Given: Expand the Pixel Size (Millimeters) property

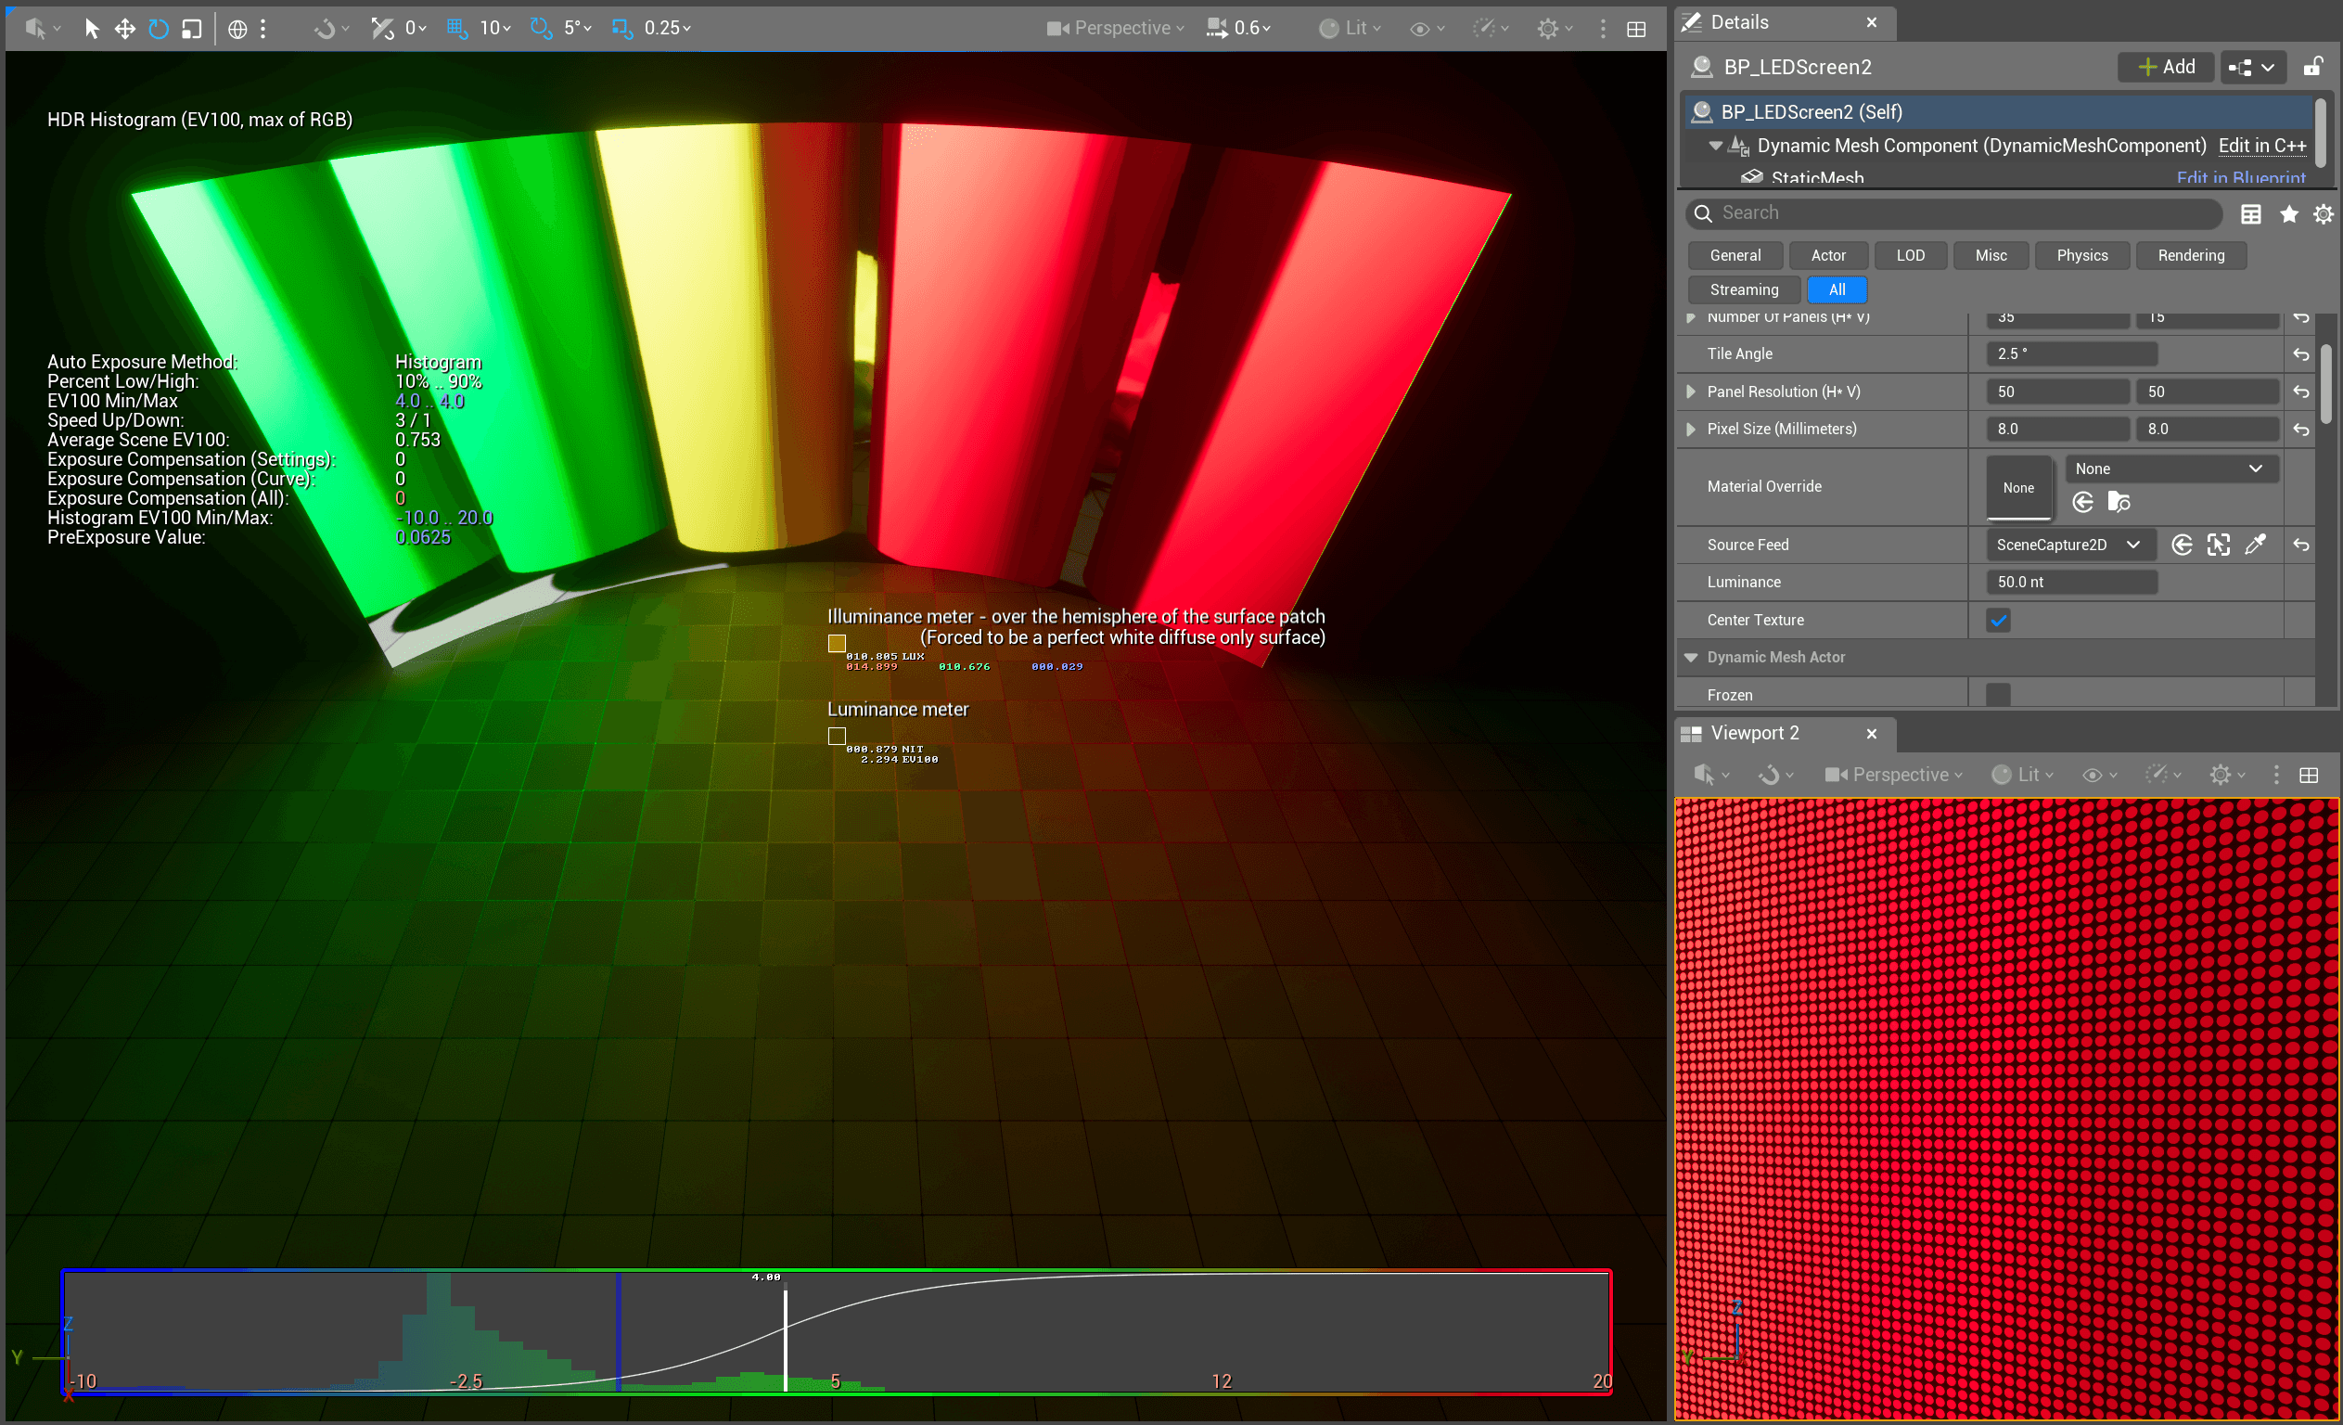Looking at the screenshot, I should (1691, 429).
